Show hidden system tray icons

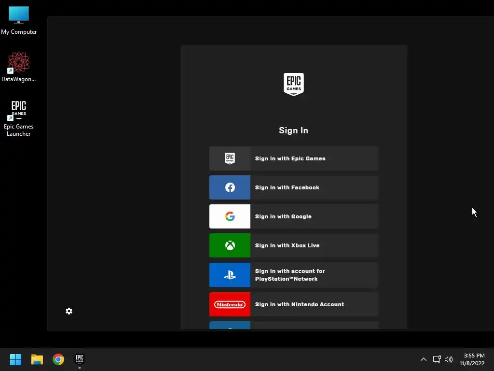424,359
